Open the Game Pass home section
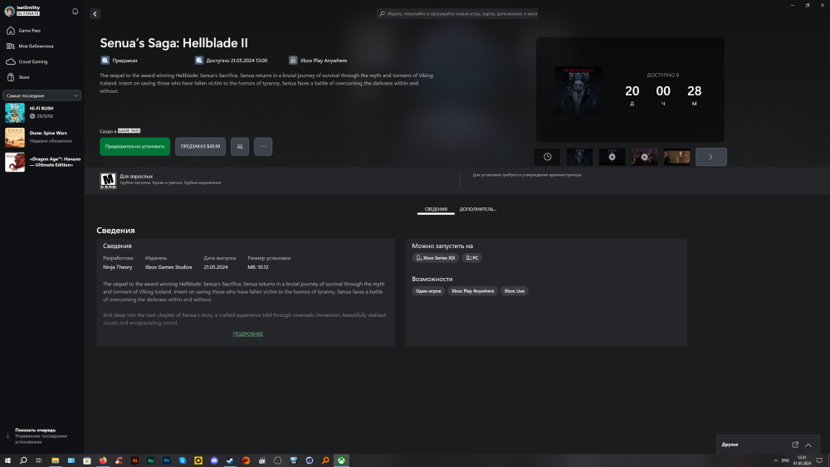 (x=30, y=31)
